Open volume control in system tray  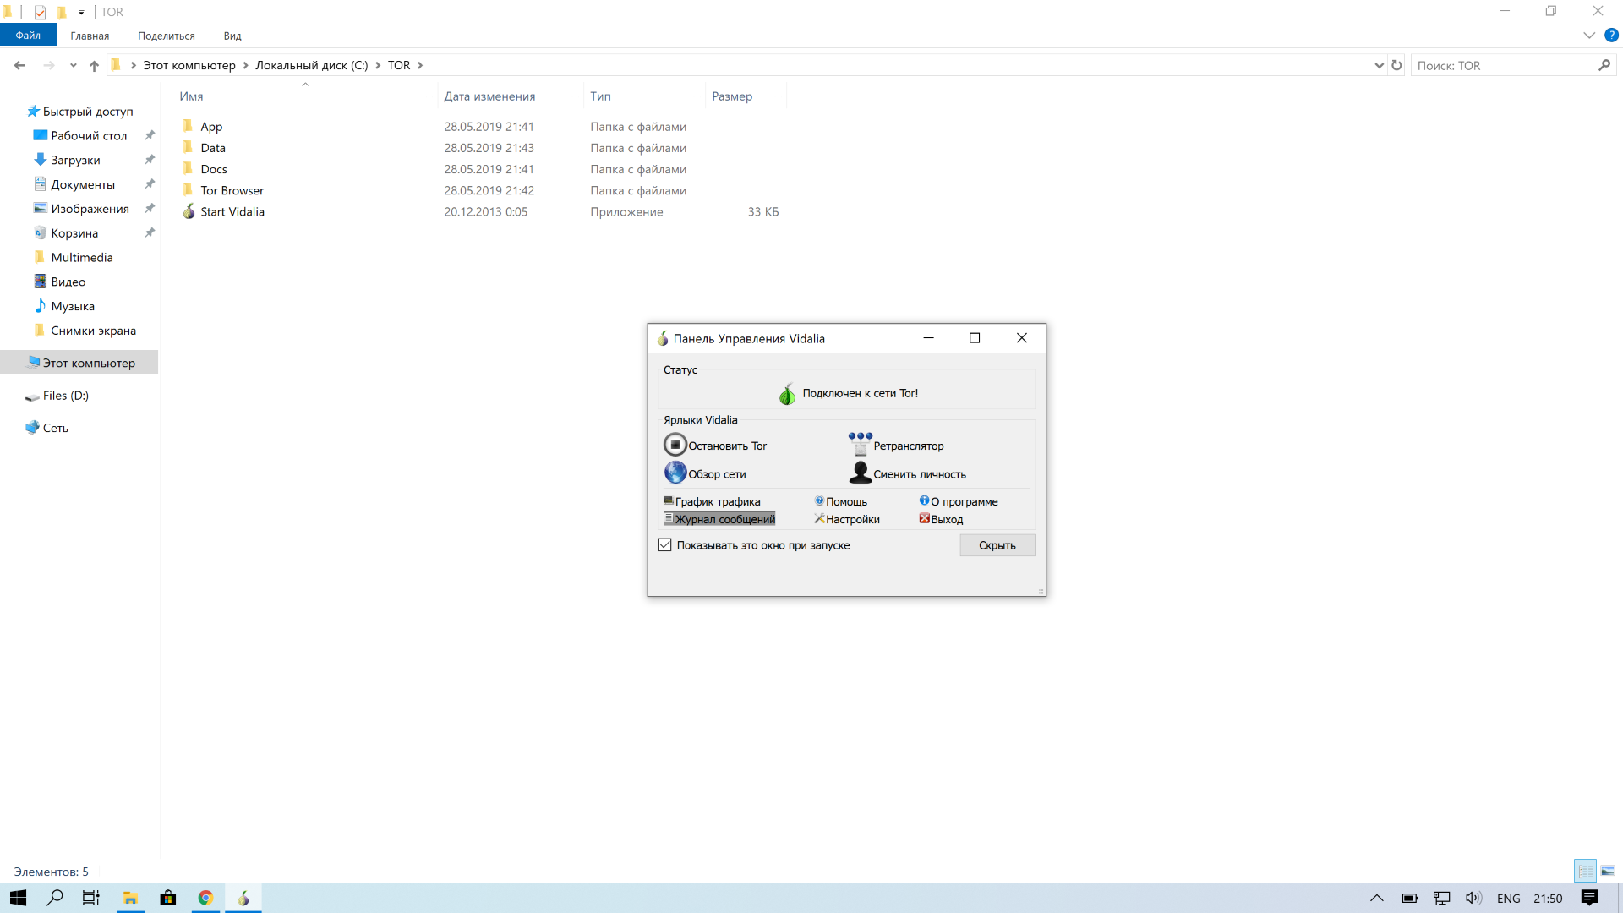click(1473, 898)
